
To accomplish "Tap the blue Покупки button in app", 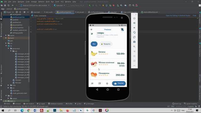I will (119, 83).
